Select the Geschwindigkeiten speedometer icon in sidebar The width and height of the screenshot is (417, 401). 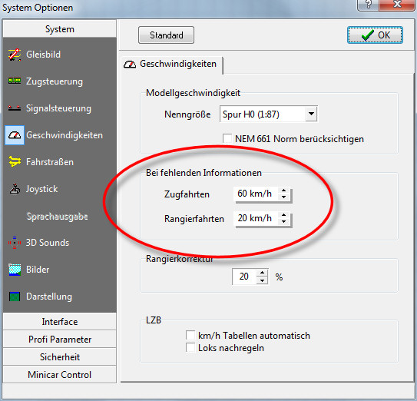(15, 135)
